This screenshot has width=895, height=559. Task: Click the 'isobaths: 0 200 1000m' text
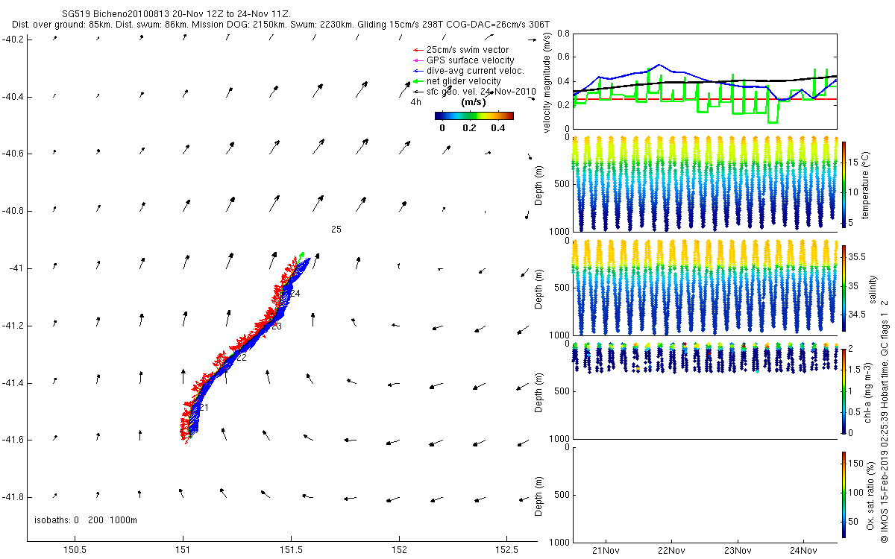(x=86, y=520)
